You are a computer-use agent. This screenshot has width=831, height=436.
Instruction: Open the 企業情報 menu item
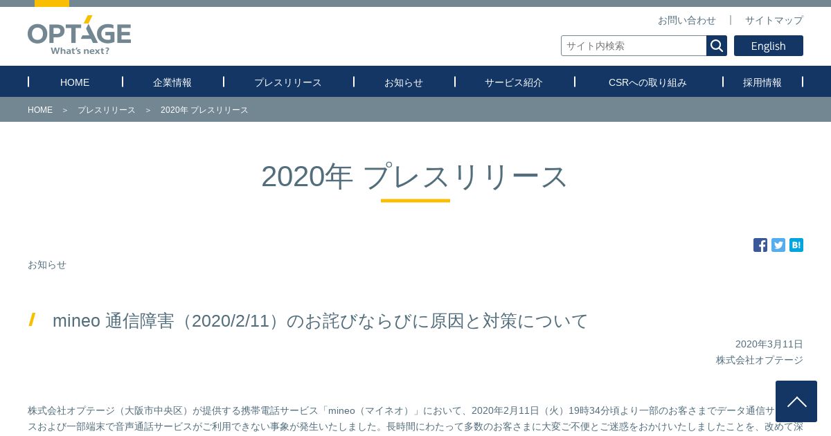tap(172, 82)
